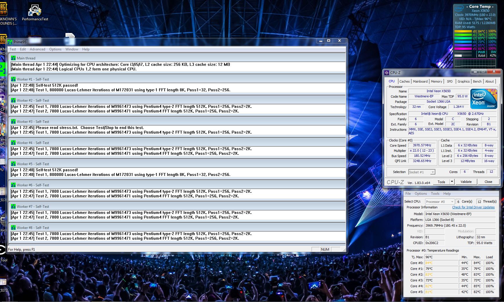
Task: Open the Help menu in Core Temp
Action: pyautogui.click(x=447, y=194)
